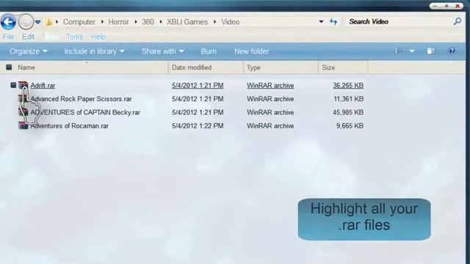Screen dimensions: 470x264
Task: Open help with the question mark icon
Action: coord(452,51)
